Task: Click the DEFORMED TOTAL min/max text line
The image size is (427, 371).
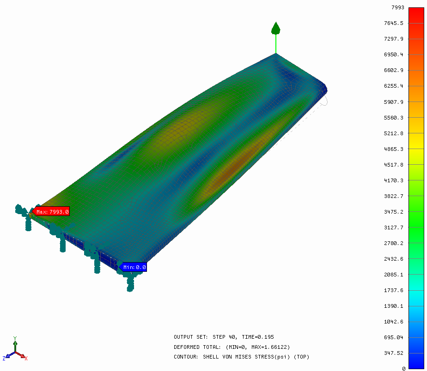Action: click(x=232, y=347)
